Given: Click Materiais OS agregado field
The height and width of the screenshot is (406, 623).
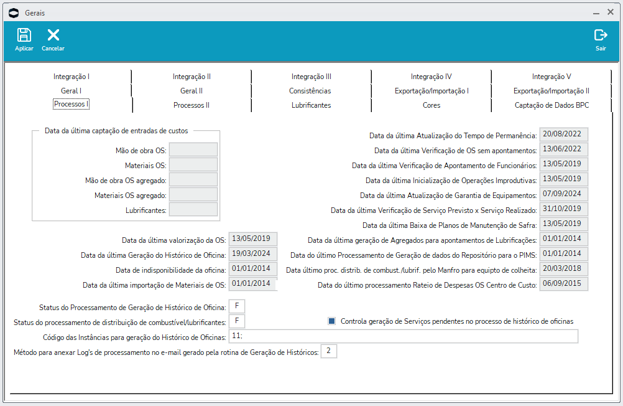Looking at the screenshot, I should click(x=193, y=195).
